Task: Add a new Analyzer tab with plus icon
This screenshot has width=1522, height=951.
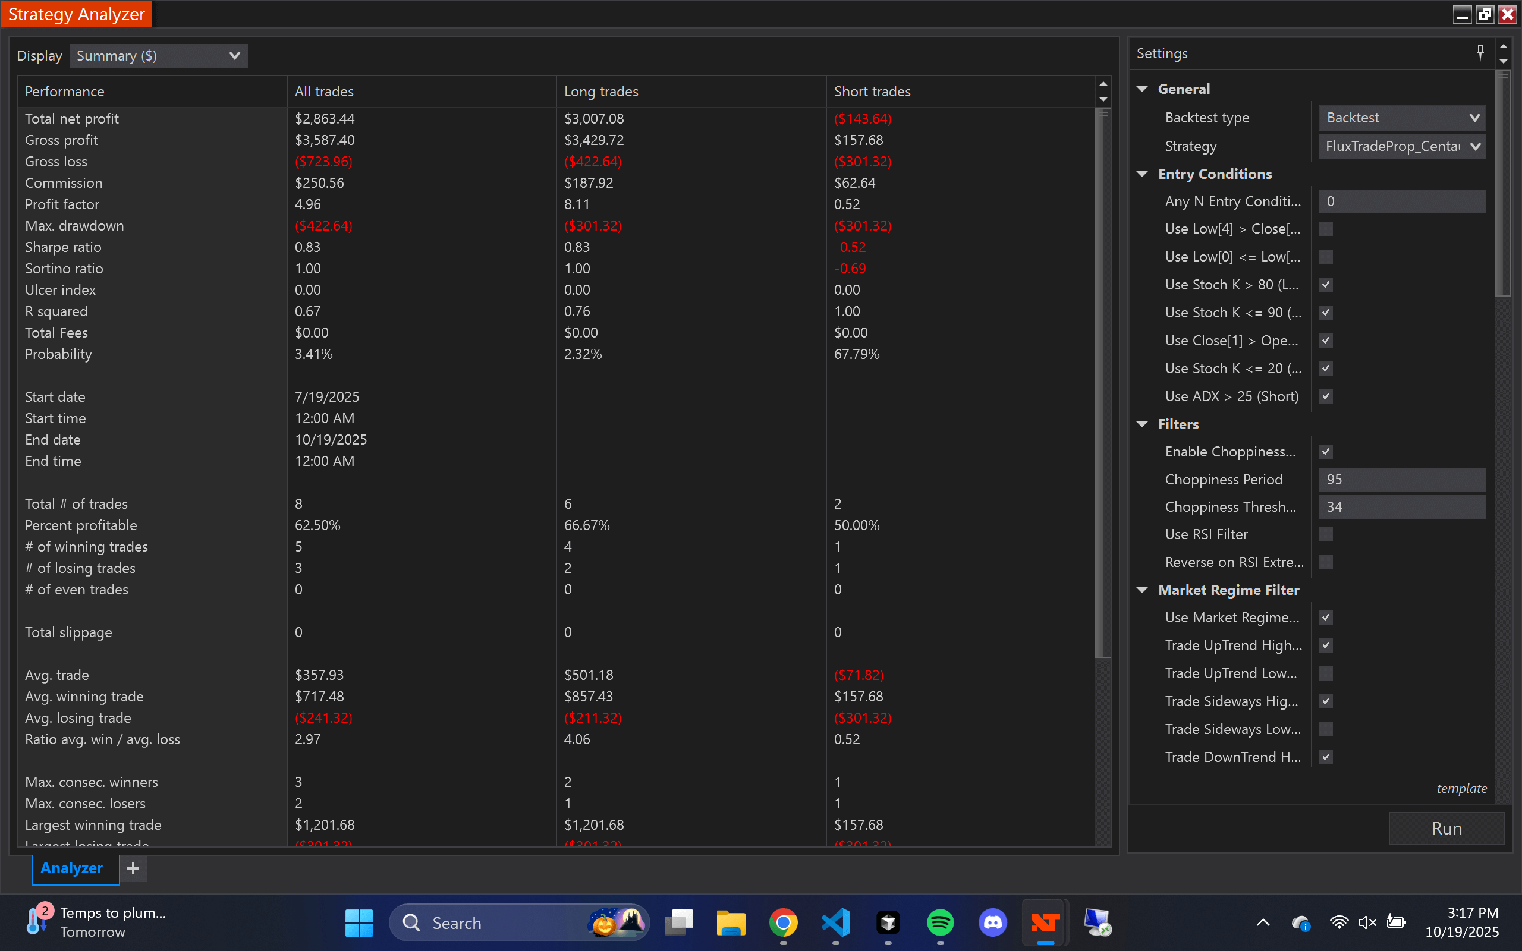Action: (x=133, y=868)
